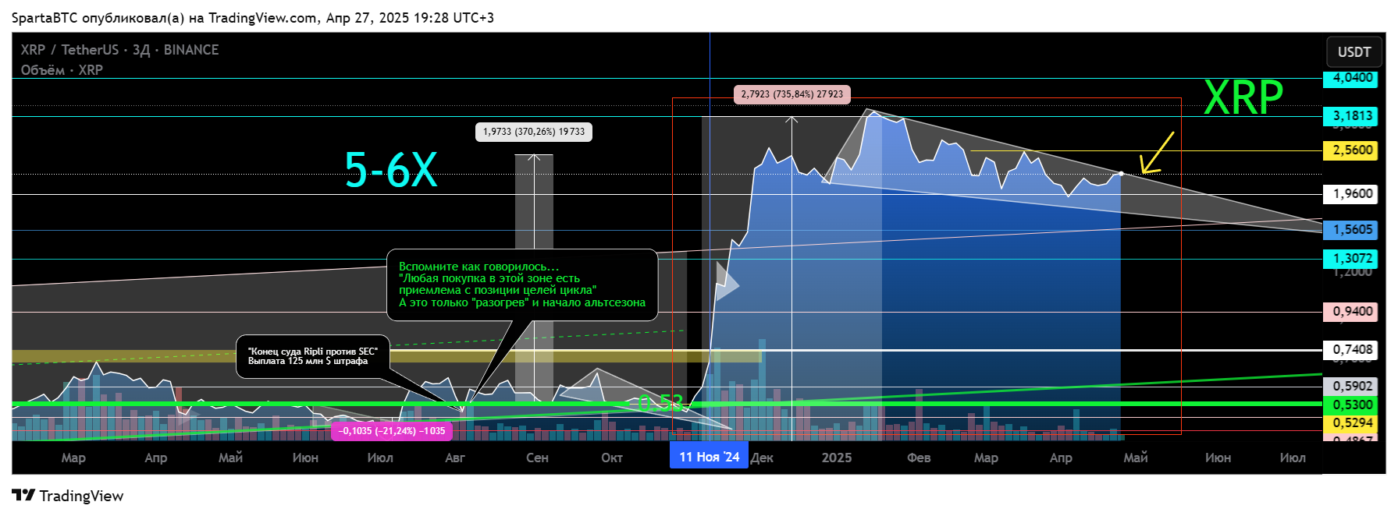The width and height of the screenshot is (1398, 516).
Task: Click the Объём · XRP indicator label
Action: point(62,70)
